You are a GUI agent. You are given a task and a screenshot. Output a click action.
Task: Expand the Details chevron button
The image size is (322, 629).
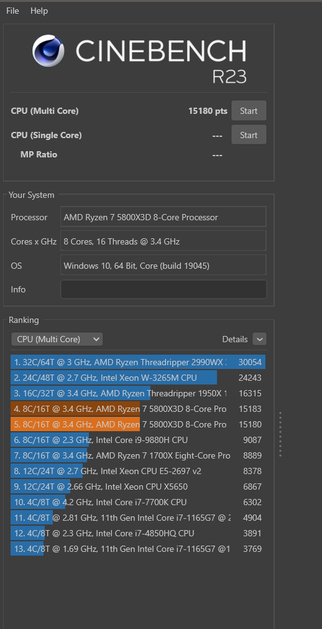point(259,339)
